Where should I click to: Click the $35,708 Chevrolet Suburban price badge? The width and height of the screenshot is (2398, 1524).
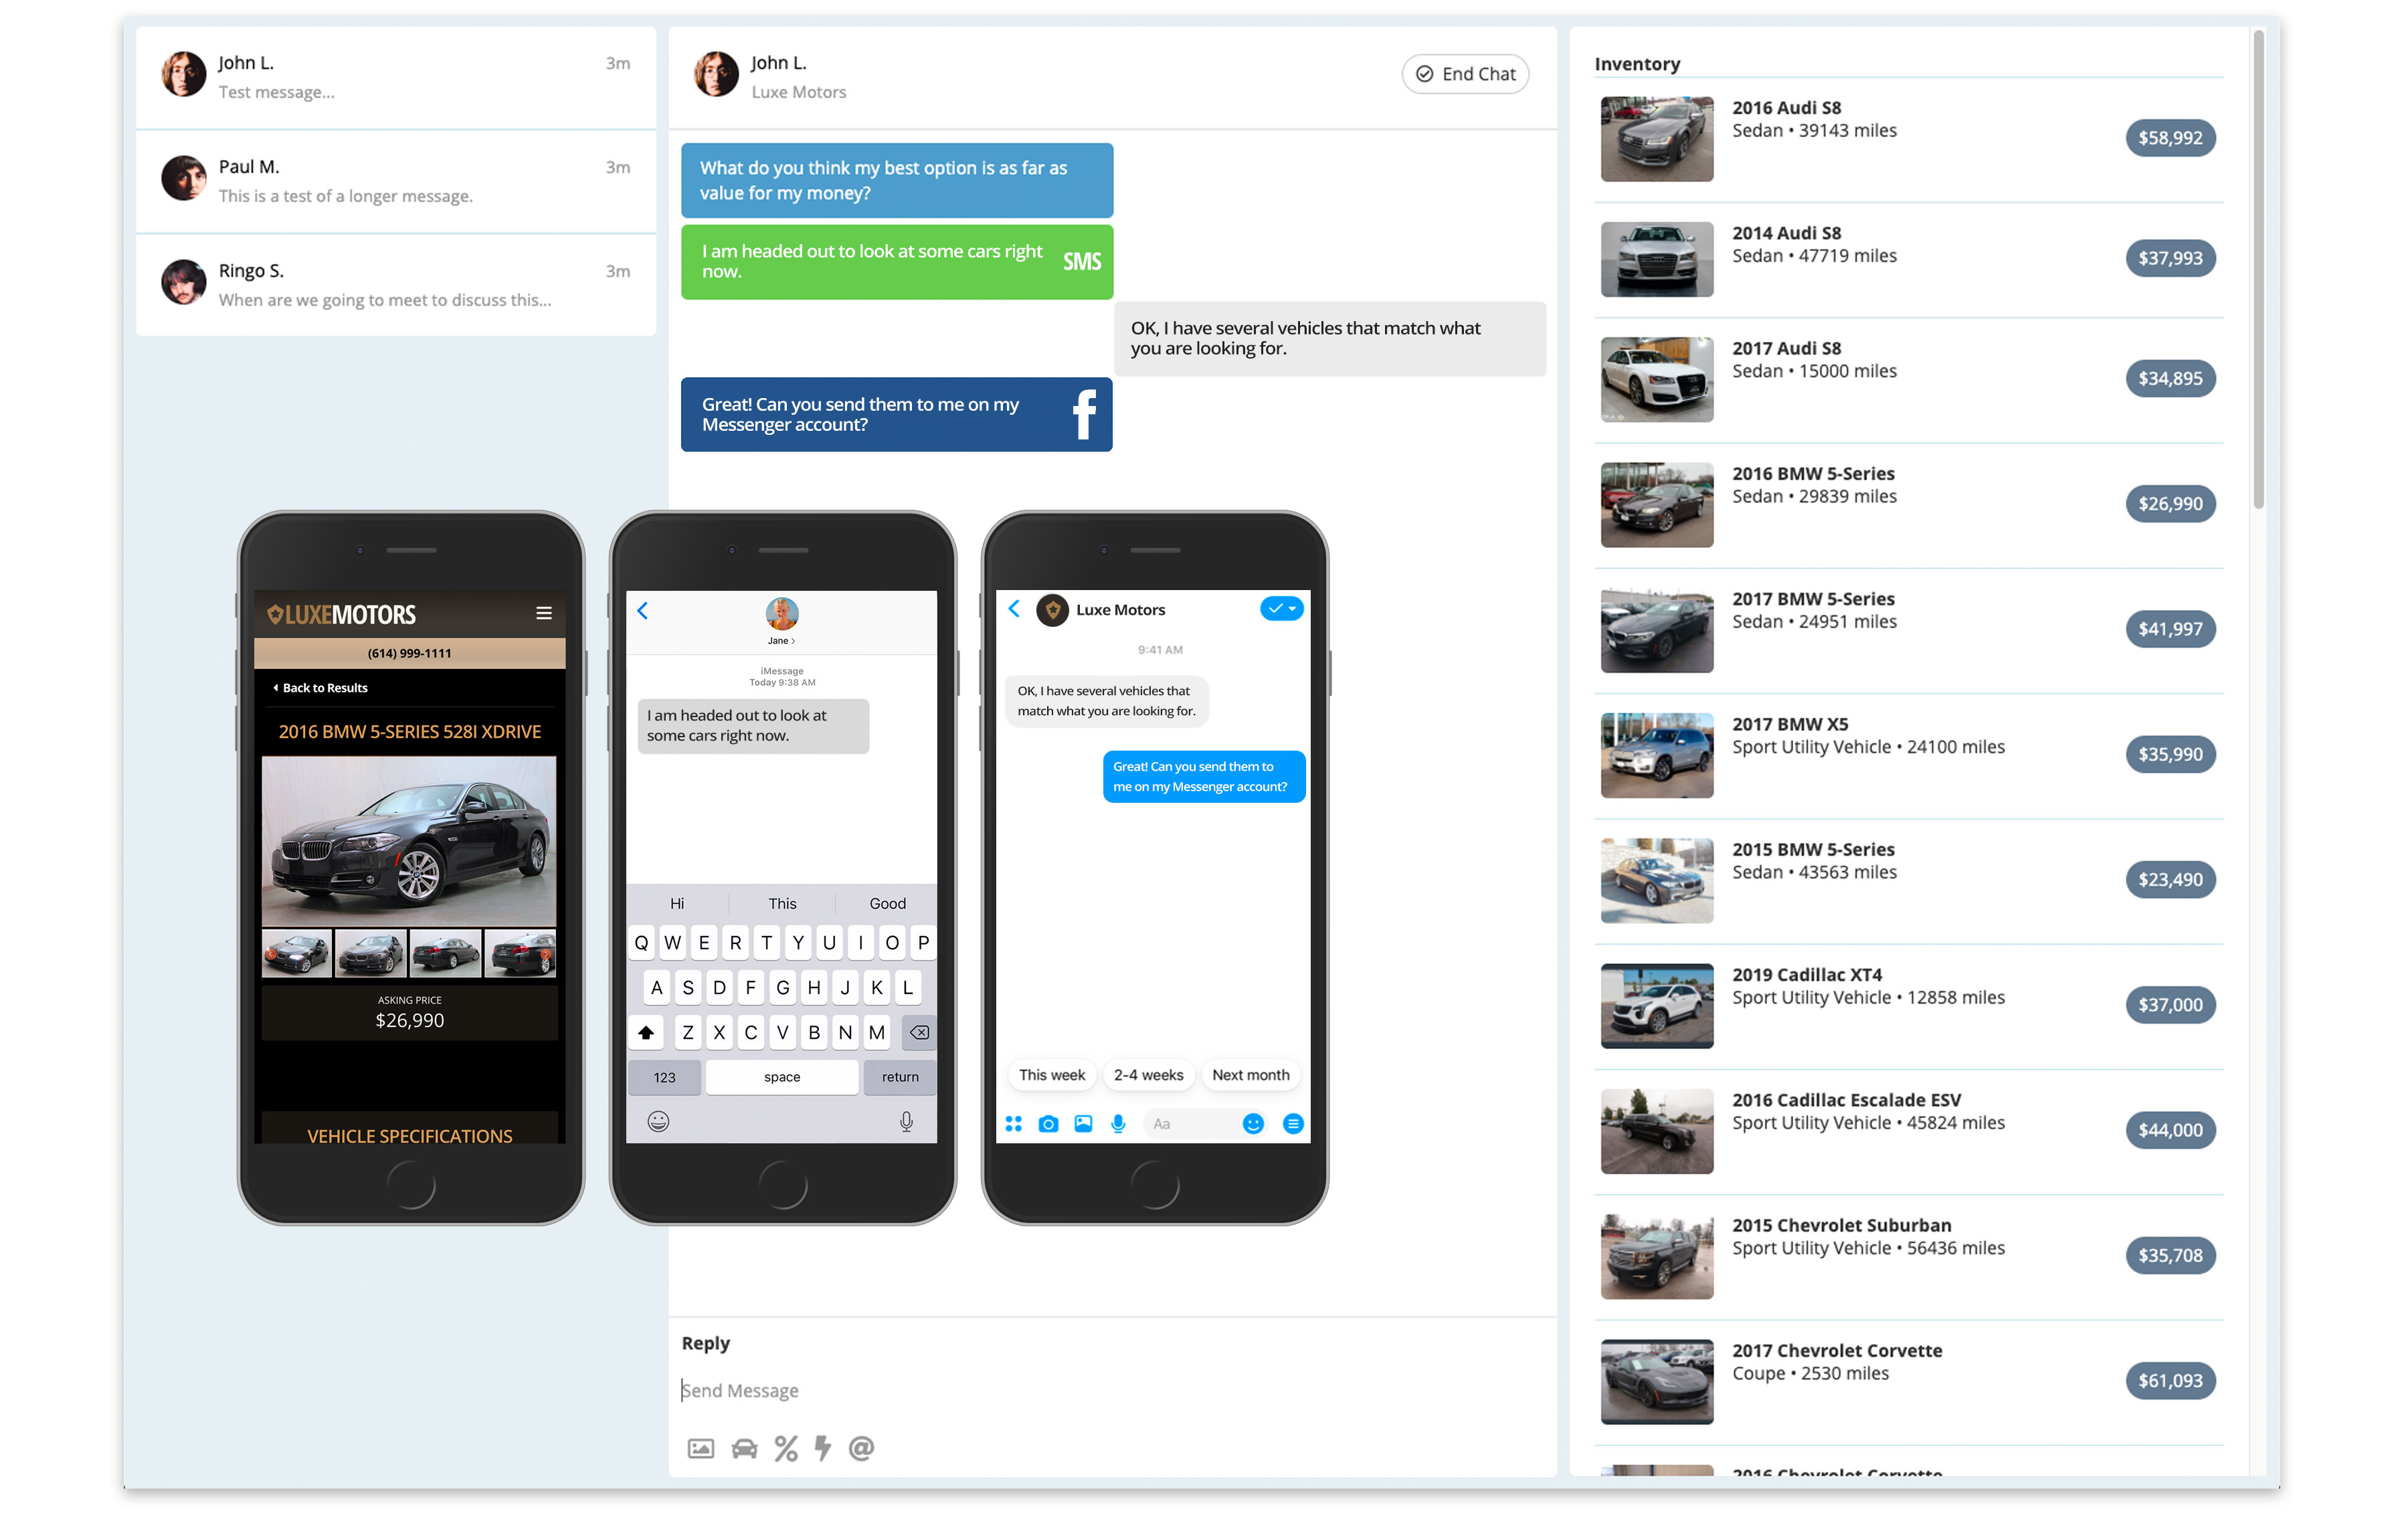(x=2171, y=1256)
